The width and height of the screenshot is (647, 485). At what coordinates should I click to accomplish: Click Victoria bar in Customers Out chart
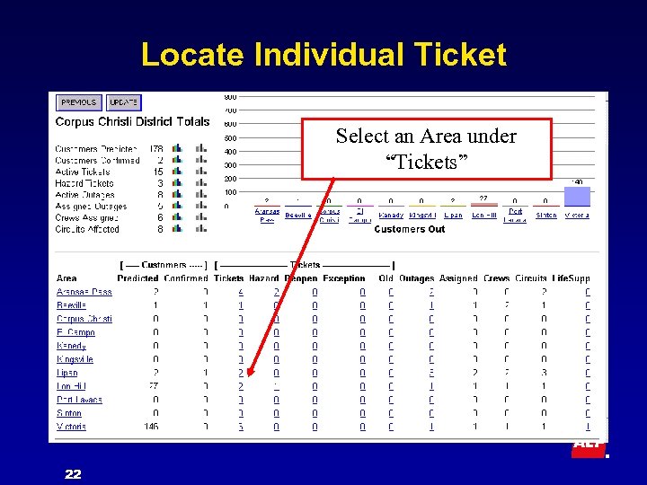pyautogui.click(x=577, y=197)
